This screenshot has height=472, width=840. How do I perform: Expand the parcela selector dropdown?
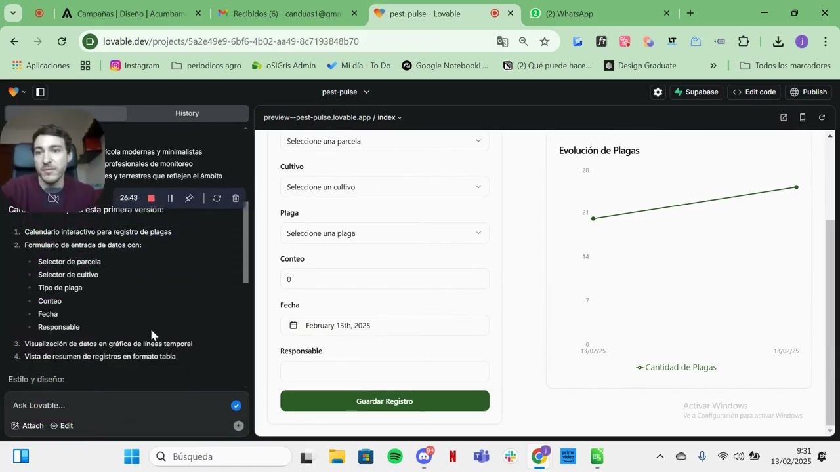[385, 141]
